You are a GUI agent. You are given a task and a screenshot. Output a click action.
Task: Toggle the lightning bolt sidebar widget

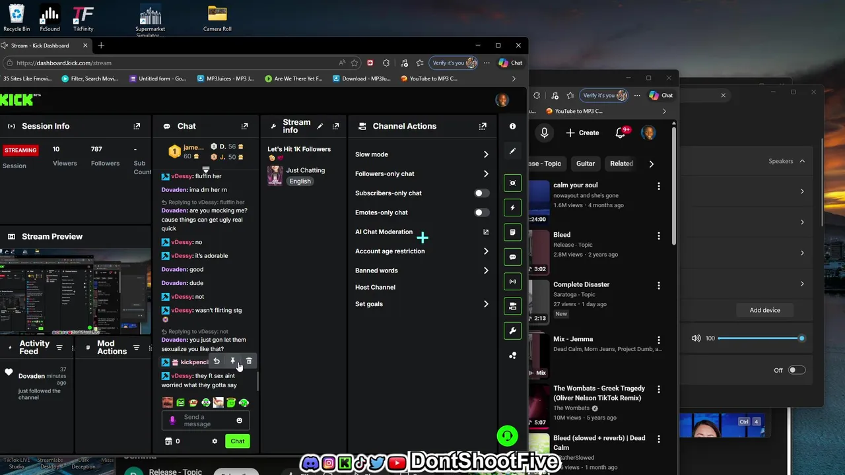(512, 208)
